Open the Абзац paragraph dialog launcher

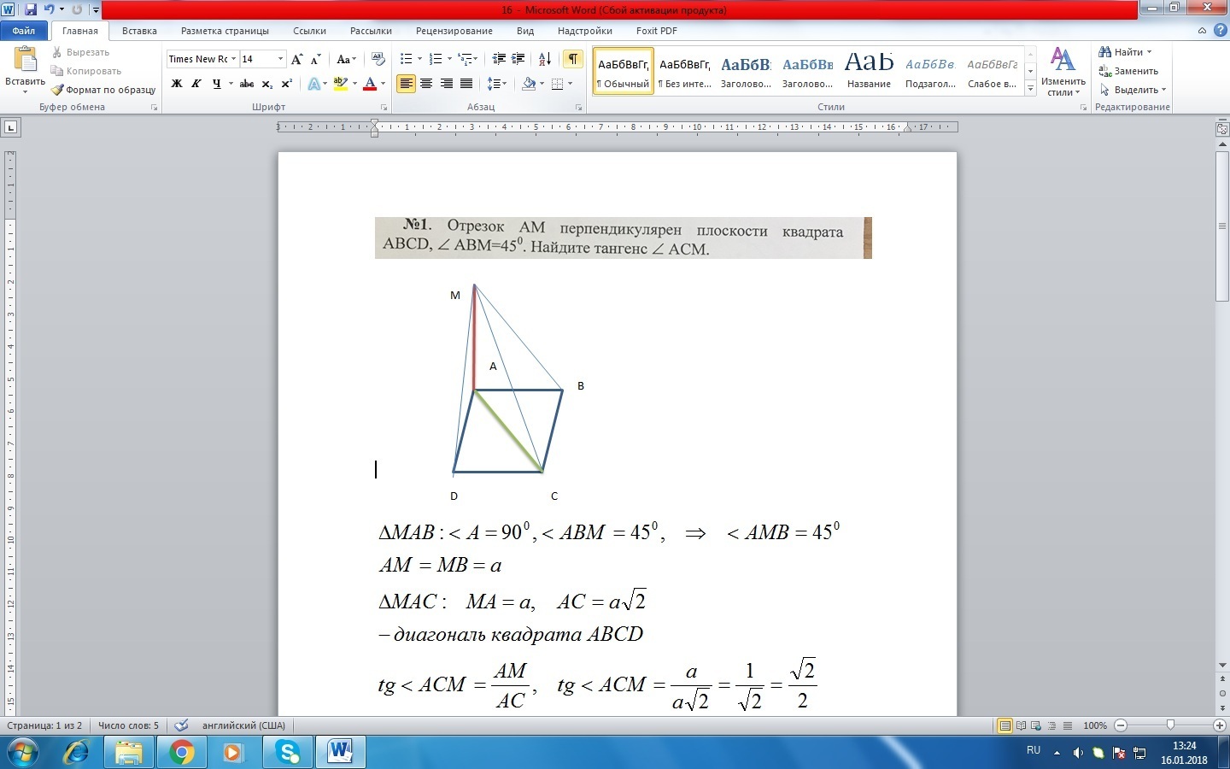tap(579, 108)
